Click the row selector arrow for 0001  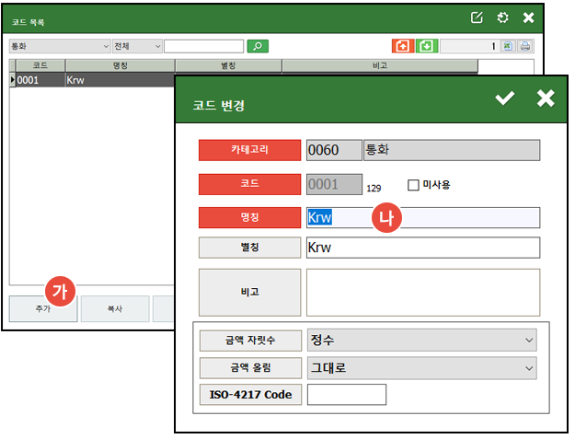click(13, 80)
